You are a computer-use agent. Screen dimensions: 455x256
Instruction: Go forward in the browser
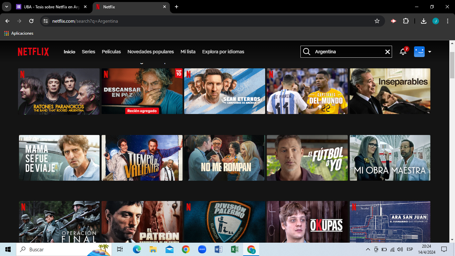pos(19,21)
